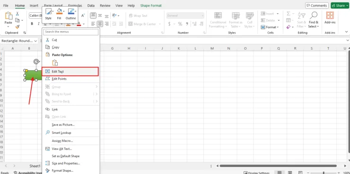Toggle Align Left
Image resolution: width=350 pixels, height=174 pixels.
tap(93, 24)
